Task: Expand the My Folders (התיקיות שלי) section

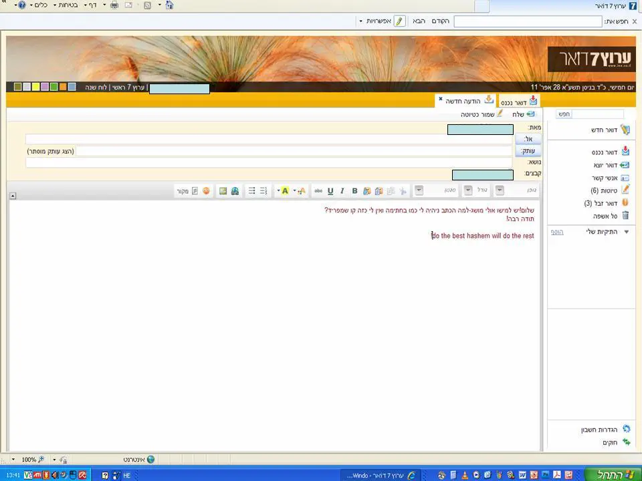Action: (626, 232)
